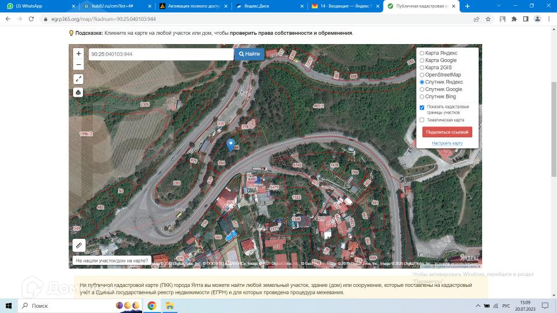Viewport: 557px width, 313px height.
Task: Open the ruler measurement tool
Action: point(79,245)
